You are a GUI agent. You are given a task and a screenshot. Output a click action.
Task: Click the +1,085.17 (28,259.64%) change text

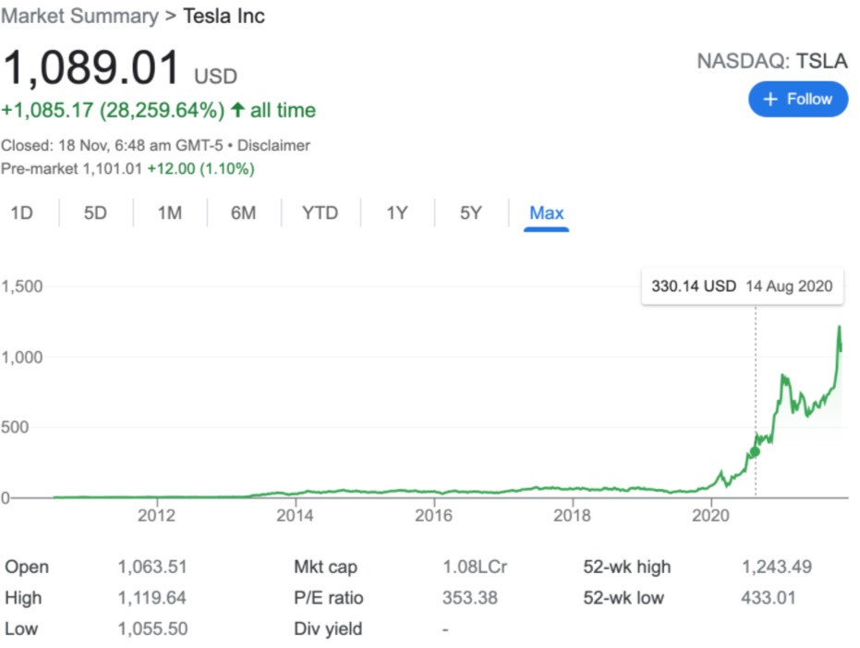tap(113, 110)
